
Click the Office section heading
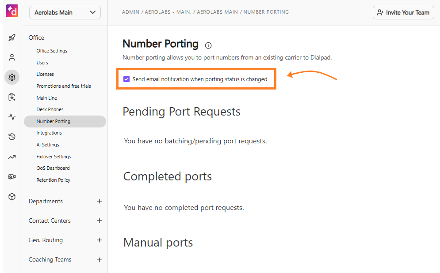tap(36, 37)
